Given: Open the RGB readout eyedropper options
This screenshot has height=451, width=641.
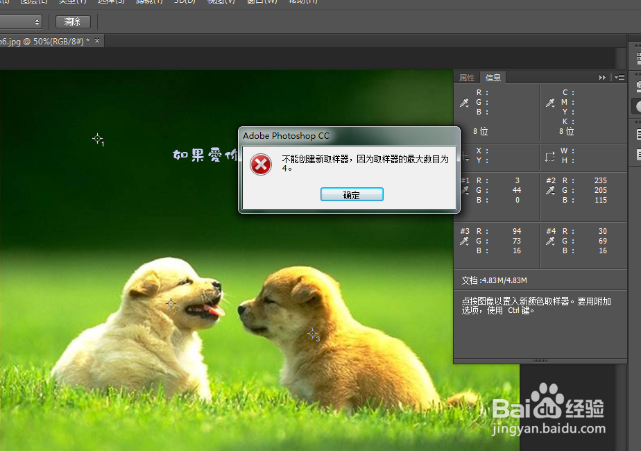Looking at the screenshot, I should pos(464,103).
